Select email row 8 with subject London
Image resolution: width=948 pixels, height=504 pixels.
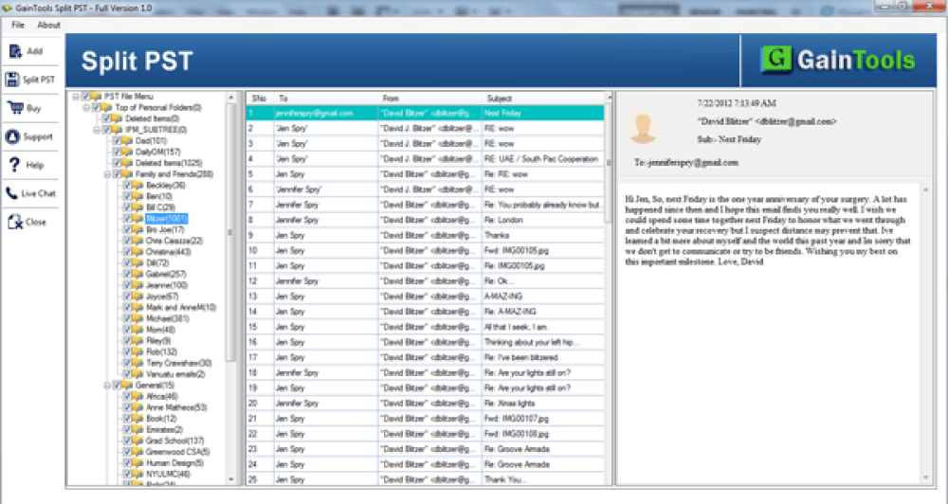(427, 221)
